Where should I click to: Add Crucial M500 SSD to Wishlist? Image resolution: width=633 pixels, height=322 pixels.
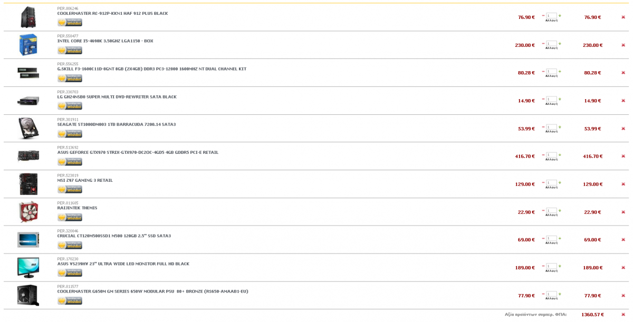[70, 245]
